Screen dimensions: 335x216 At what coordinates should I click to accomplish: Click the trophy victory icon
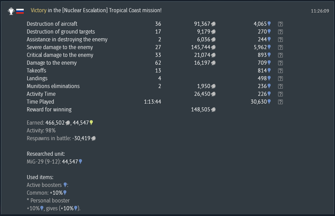click(x=11, y=11)
